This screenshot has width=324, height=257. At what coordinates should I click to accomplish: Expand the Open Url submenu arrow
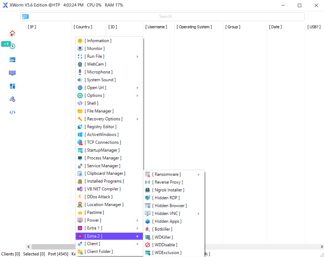click(137, 88)
